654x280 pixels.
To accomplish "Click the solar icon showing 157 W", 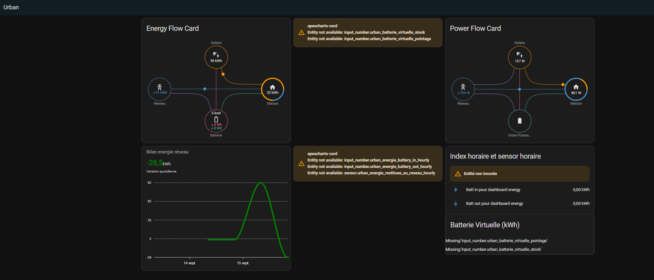I will pyautogui.click(x=519, y=55).
